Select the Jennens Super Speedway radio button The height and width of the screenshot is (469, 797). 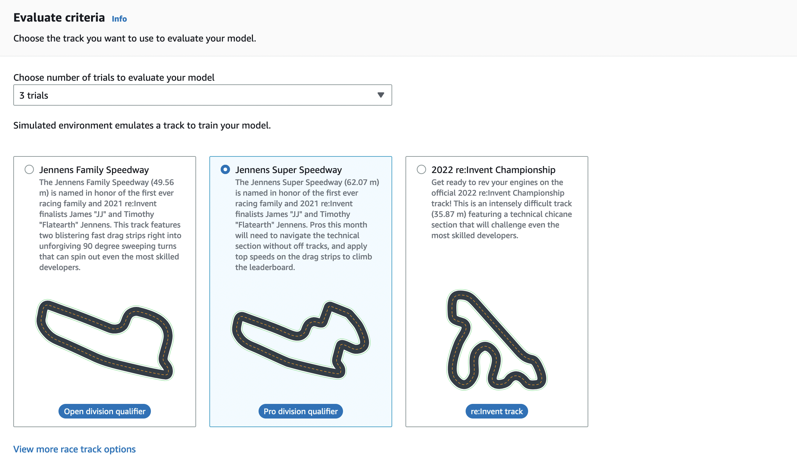click(x=225, y=169)
